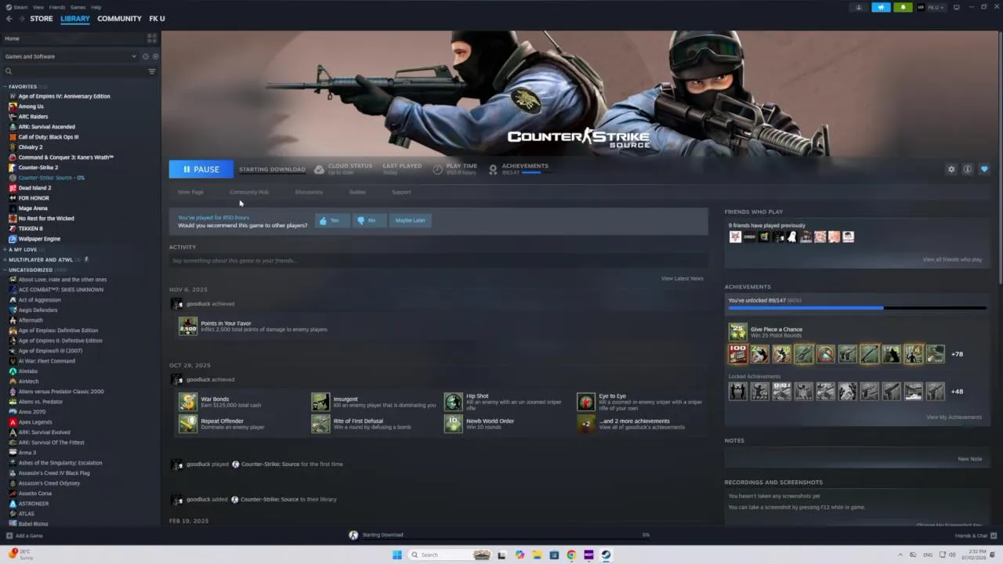
Task: Click the Newb World Order achievement icon
Action: pos(453,424)
